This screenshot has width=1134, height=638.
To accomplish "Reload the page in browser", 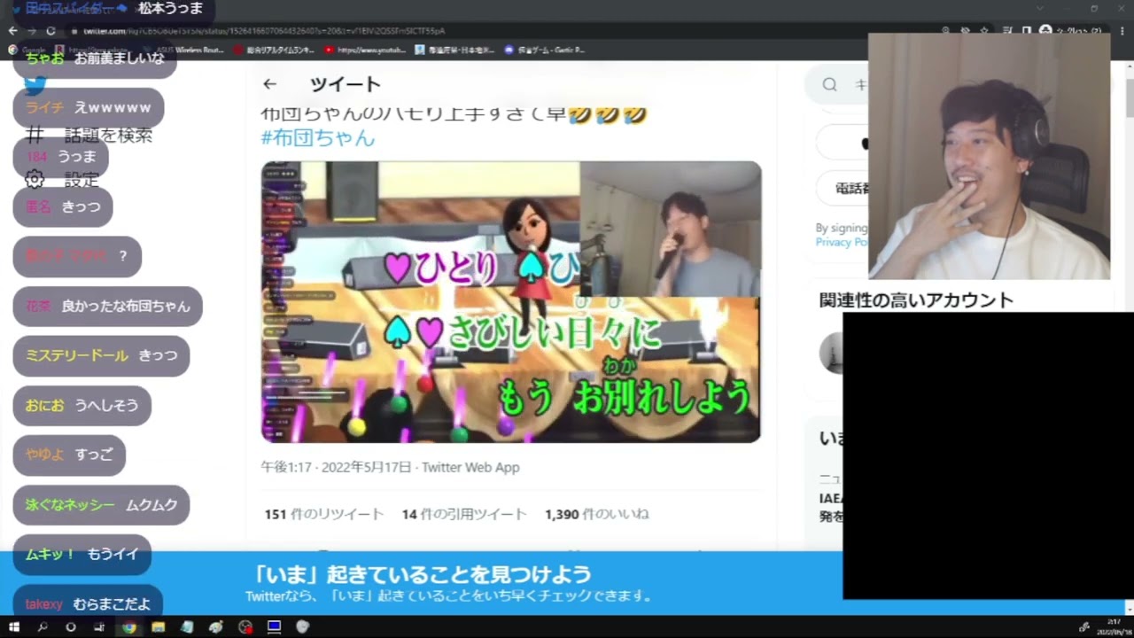I will pyautogui.click(x=50, y=30).
